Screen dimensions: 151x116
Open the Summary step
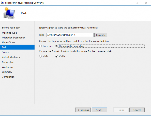(x=7, y=72)
